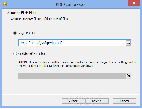Select the A Folder of PDF Files option
Image resolution: width=142 pixels, height=109 pixels.
tap(15, 54)
